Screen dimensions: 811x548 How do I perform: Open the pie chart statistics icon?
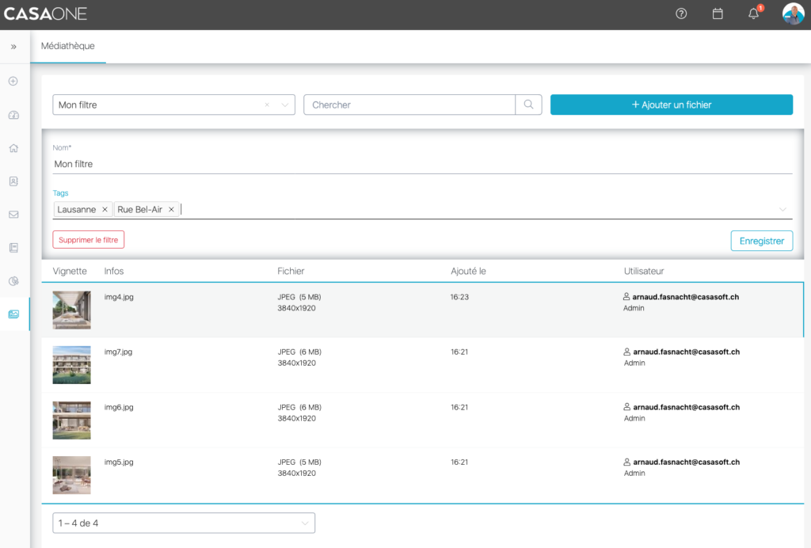[x=13, y=281]
